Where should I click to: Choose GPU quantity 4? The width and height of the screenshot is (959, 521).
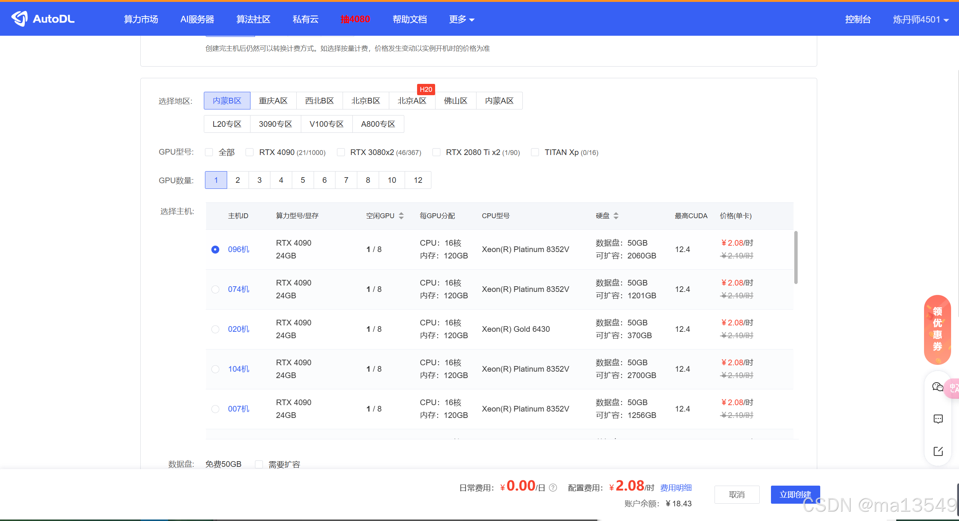[x=281, y=180]
